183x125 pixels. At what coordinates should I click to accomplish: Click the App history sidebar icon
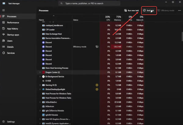(x=3, y=29)
